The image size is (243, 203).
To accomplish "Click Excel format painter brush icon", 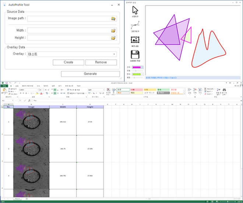I will [9, 94].
